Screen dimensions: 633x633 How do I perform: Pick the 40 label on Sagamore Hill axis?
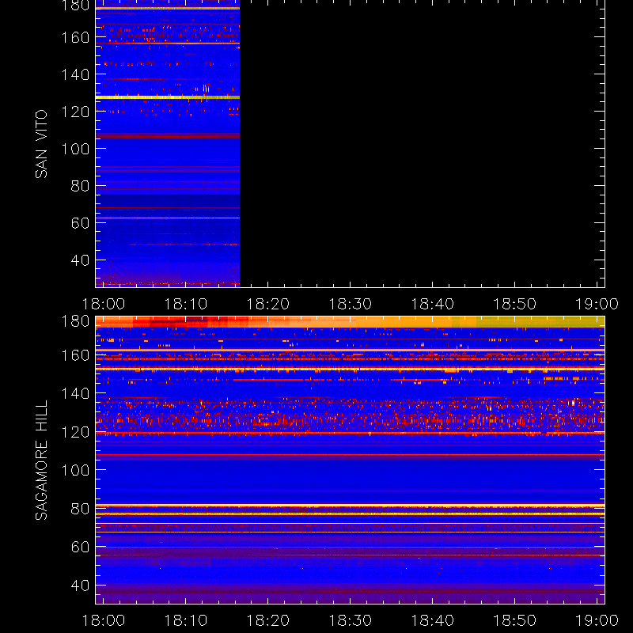click(80, 586)
